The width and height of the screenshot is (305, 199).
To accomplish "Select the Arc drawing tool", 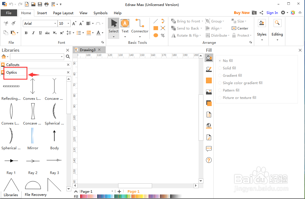I will (163, 21).
